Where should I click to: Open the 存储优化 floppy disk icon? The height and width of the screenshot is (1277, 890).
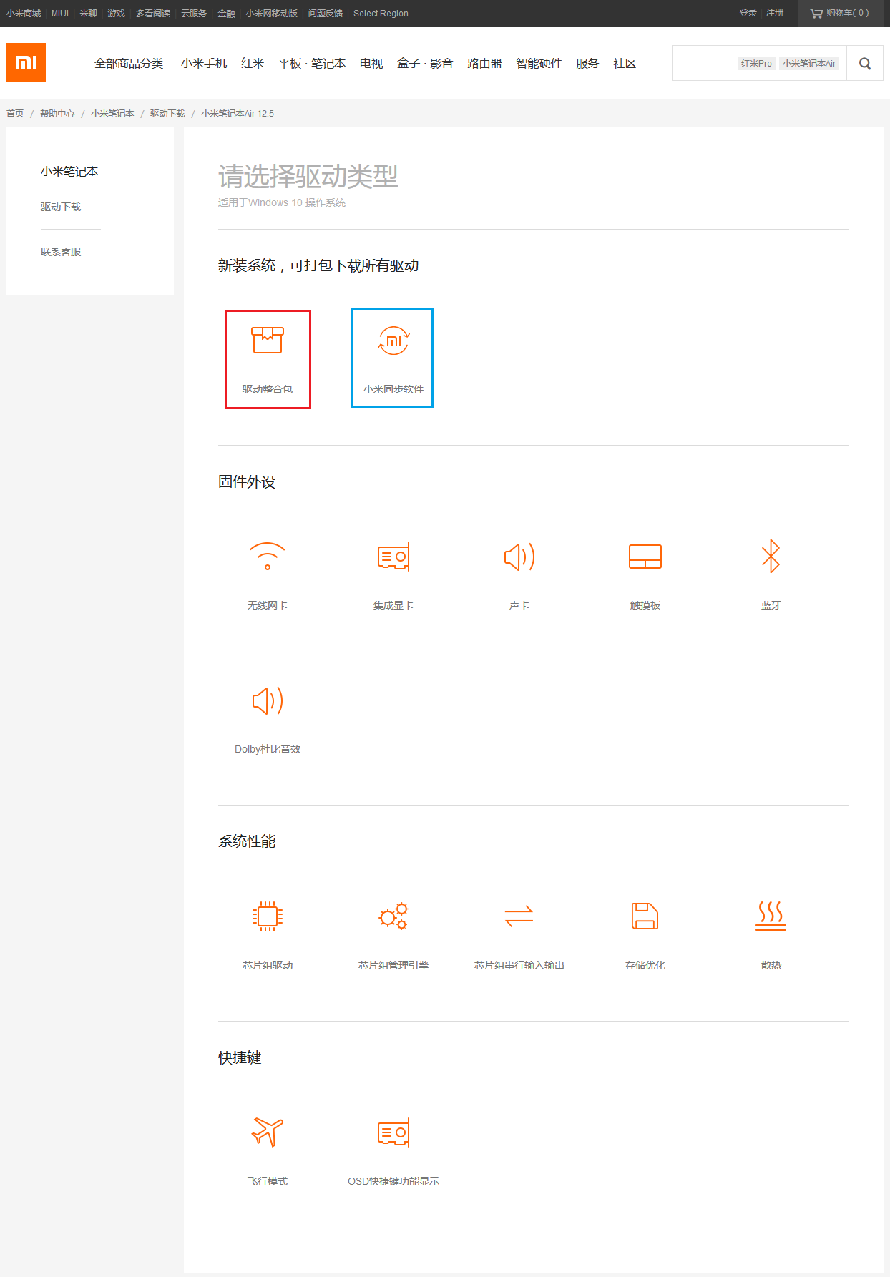(645, 916)
